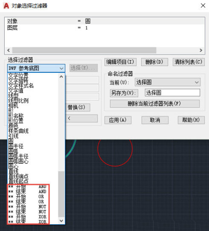Click the left arrow of filter list scrollbar
The width and height of the screenshot is (209, 231).
tap(9, 50)
